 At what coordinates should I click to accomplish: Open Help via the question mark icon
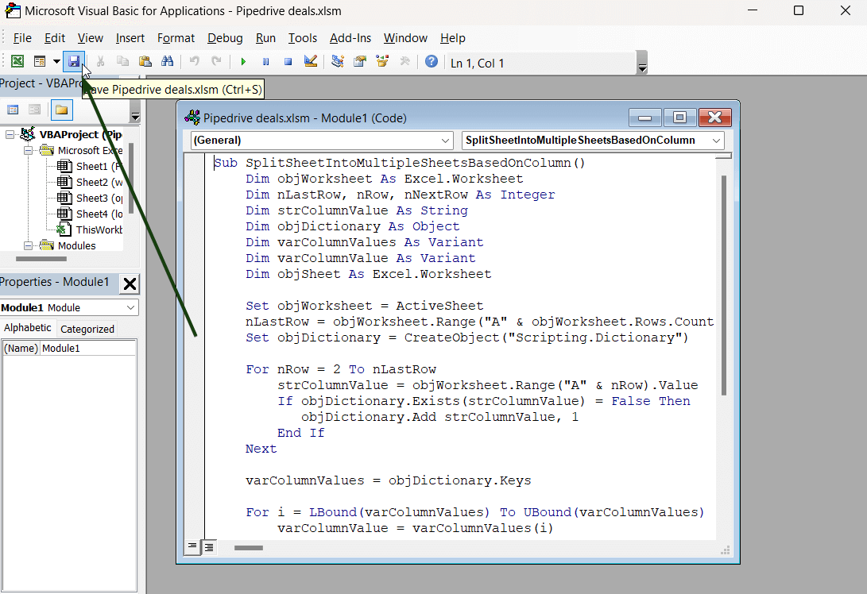pyautogui.click(x=432, y=62)
